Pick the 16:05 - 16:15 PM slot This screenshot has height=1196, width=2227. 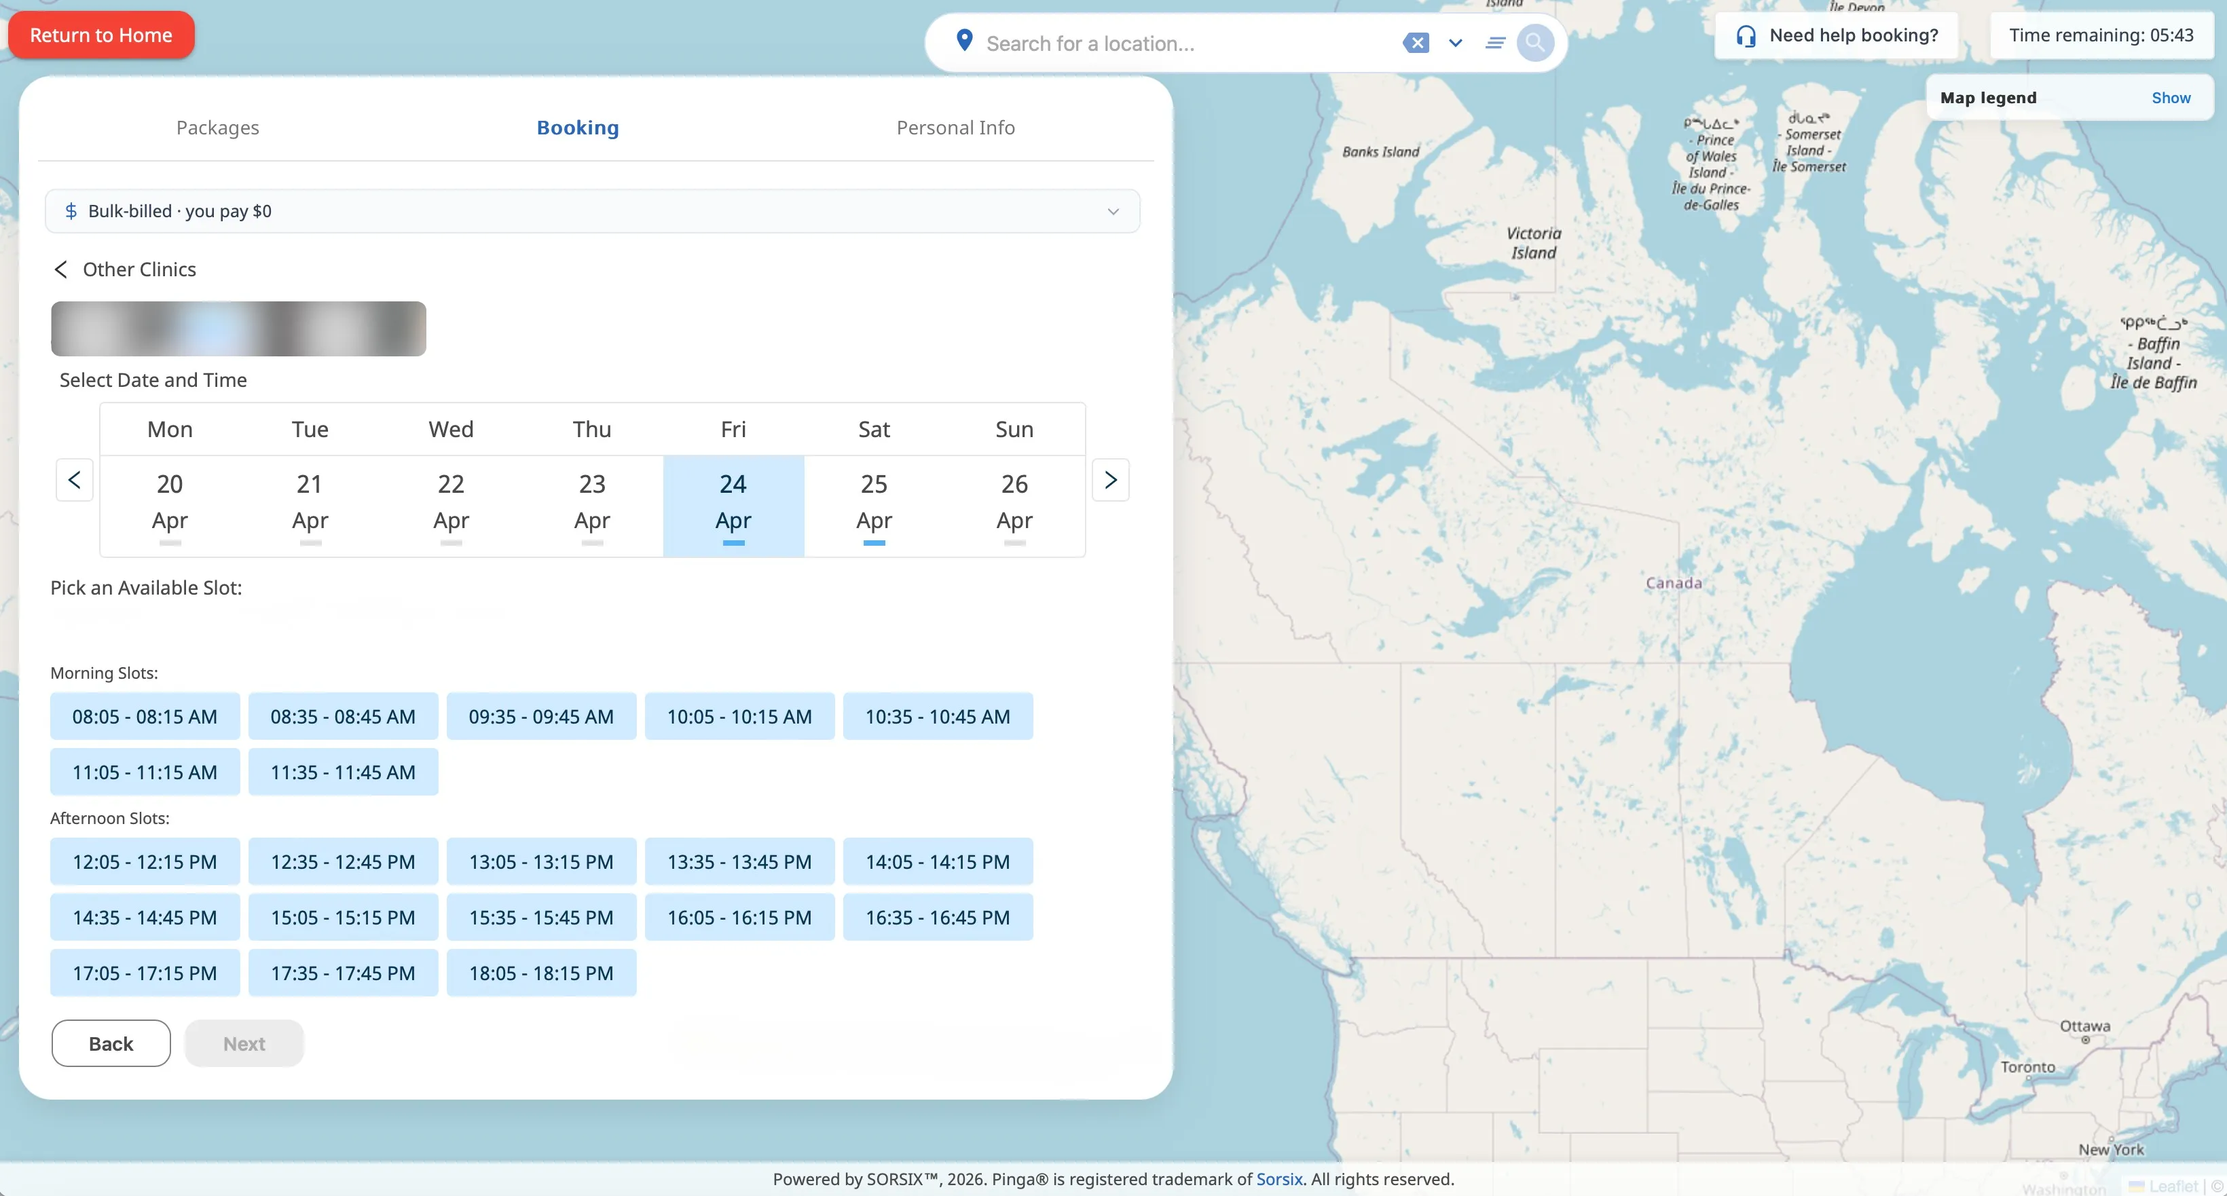[x=739, y=917]
